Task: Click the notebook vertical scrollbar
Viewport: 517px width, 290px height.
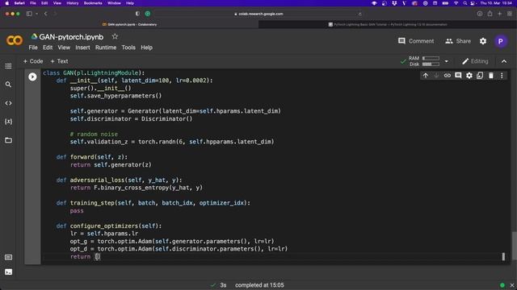Action: 514,246
